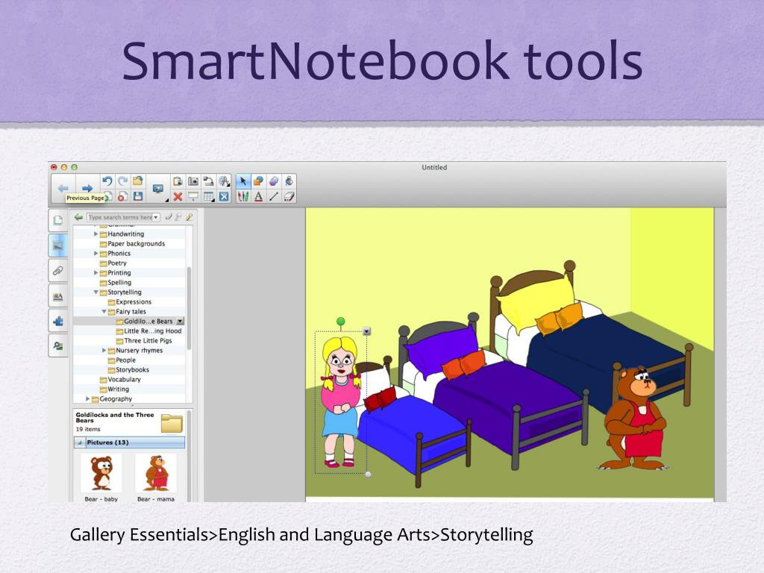
Task: Expand the Printing folder
Action: pos(96,273)
